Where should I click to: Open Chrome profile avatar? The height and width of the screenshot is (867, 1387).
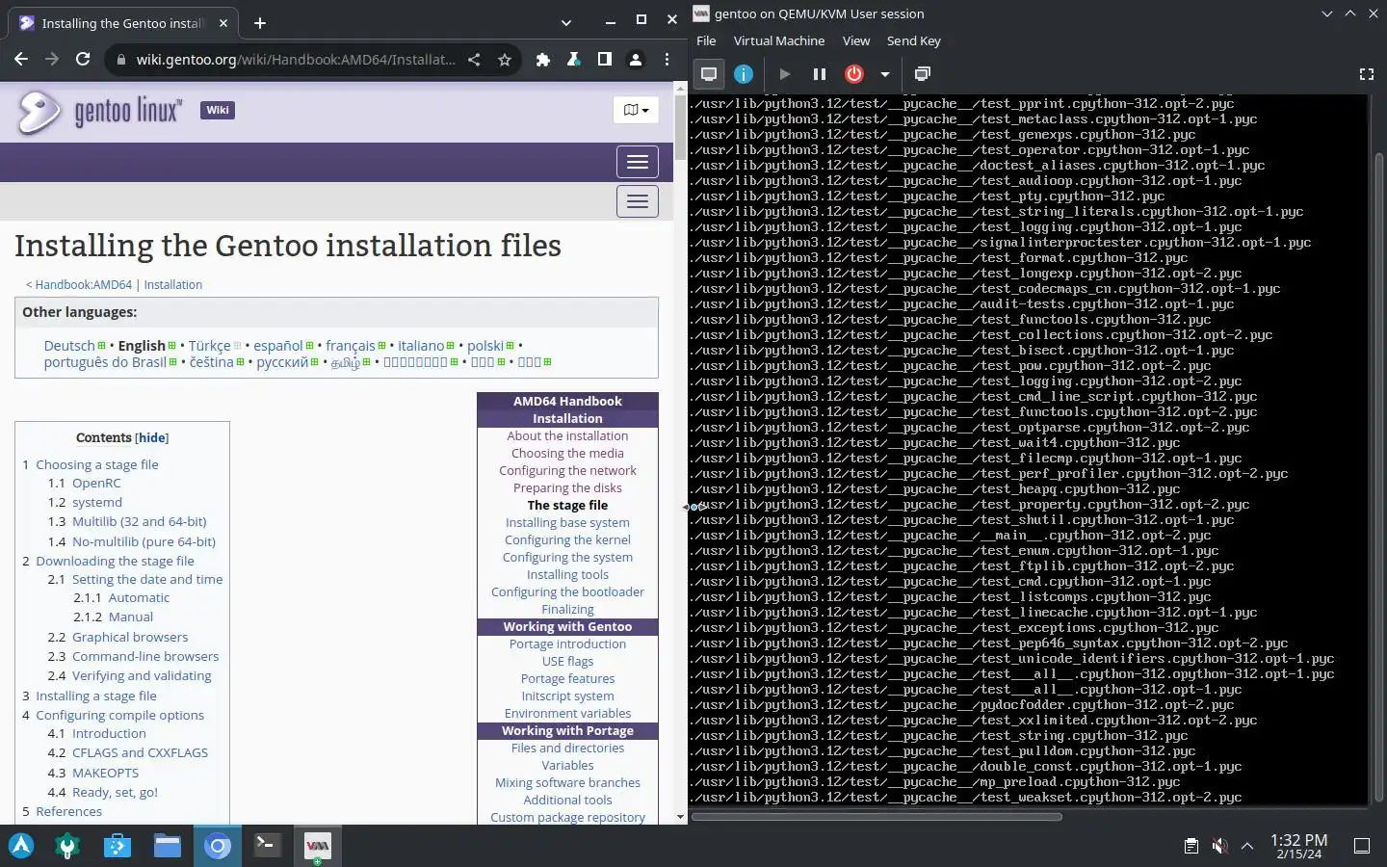(635, 60)
